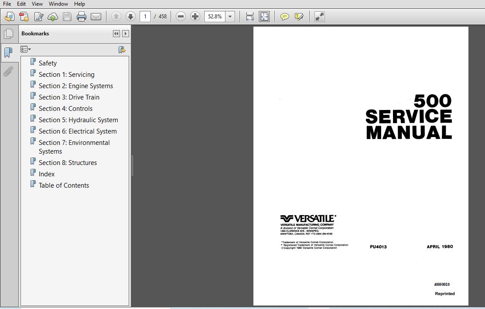The width and height of the screenshot is (485, 309).
Task: Open the Index bookmark
Action: 47,174
